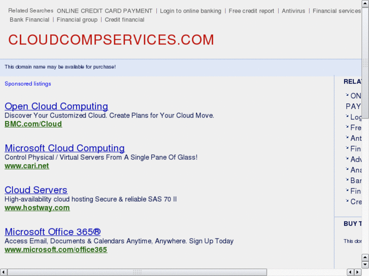This screenshot has height=276, width=369.
Task: Click the Access Email, Documents & Calendars description
Action: point(119,241)
